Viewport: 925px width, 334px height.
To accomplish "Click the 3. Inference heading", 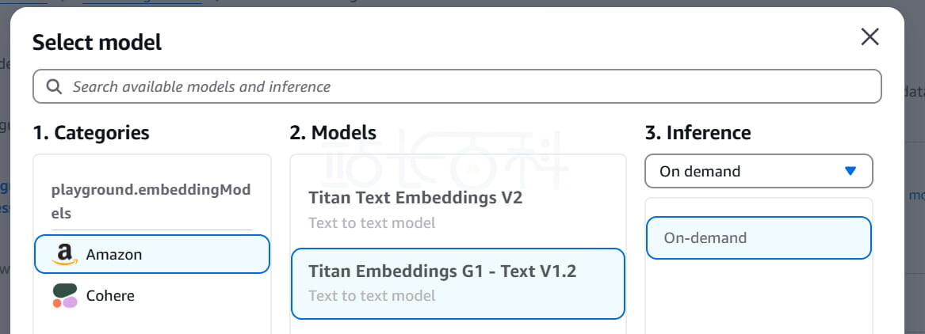I will [698, 133].
